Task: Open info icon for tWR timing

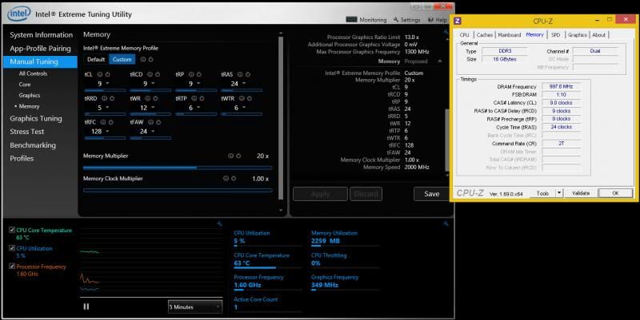Action: 148,98
